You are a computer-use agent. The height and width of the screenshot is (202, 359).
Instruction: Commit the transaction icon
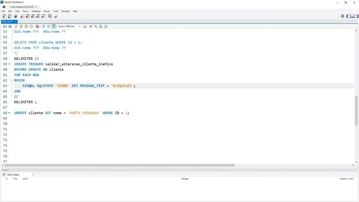(x=44, y=26)
